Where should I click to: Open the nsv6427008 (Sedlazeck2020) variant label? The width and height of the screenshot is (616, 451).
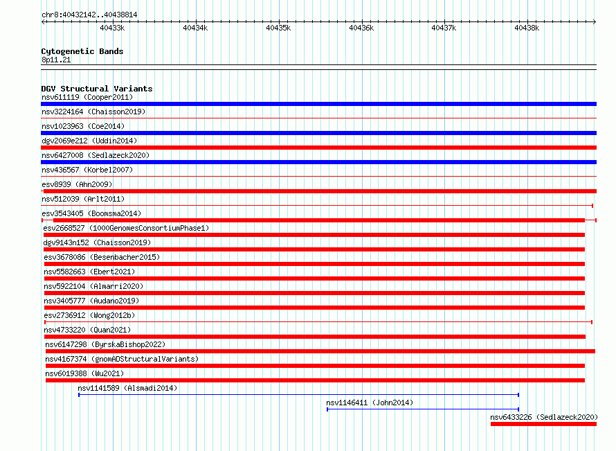click(x=96, y=155)
